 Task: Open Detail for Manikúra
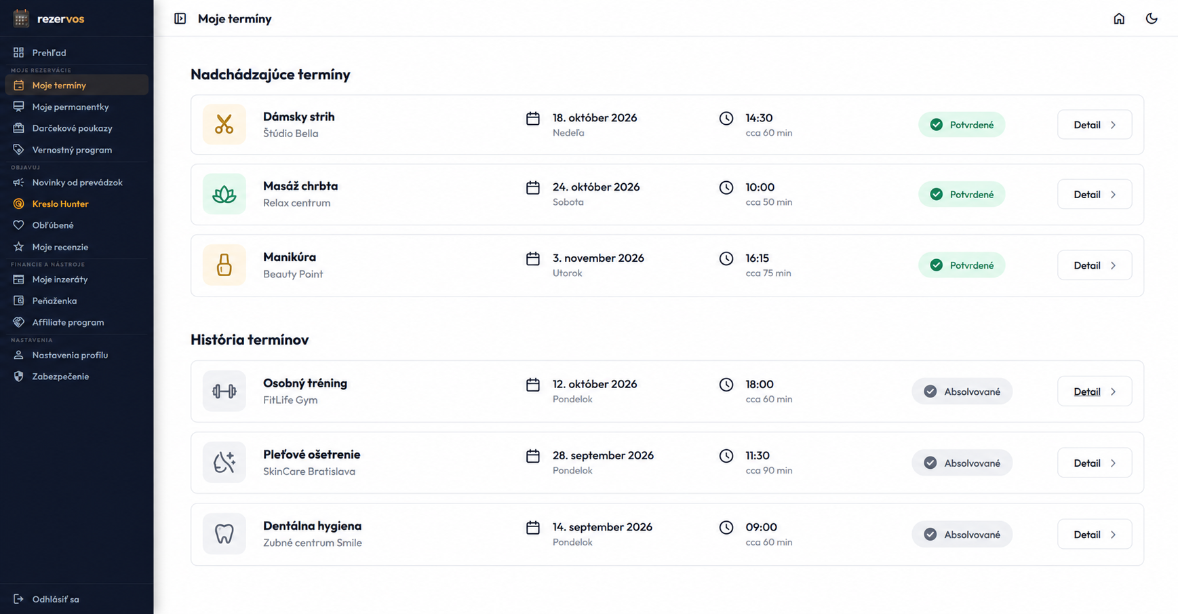[x=1094, y=265]
